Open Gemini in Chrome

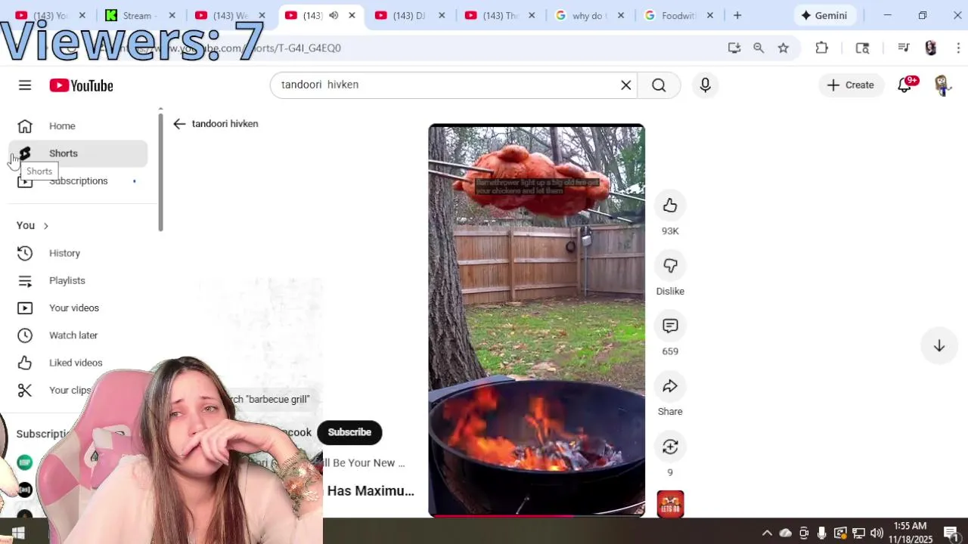pos(824,15)
